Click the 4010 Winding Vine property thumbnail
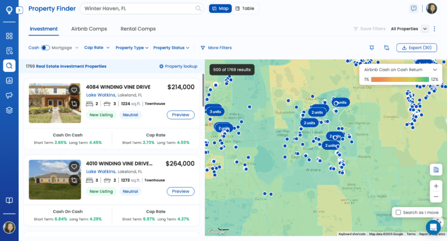 [x=55, y=180]
